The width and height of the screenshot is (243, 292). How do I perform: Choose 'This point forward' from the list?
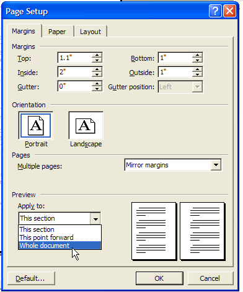pos(60,237)
